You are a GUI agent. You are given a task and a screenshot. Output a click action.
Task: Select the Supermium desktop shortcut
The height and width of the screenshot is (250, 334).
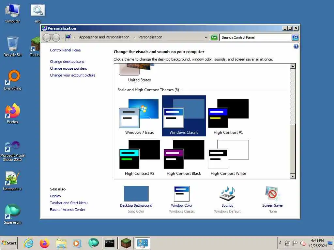tap(12, 214)
